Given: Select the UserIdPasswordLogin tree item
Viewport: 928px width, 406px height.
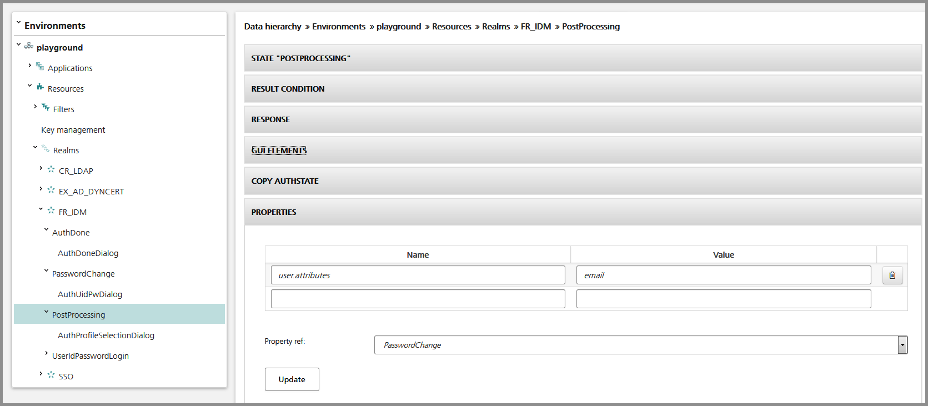Looking at the screenshot, I should pyautogui.click(x=91, y=356).
